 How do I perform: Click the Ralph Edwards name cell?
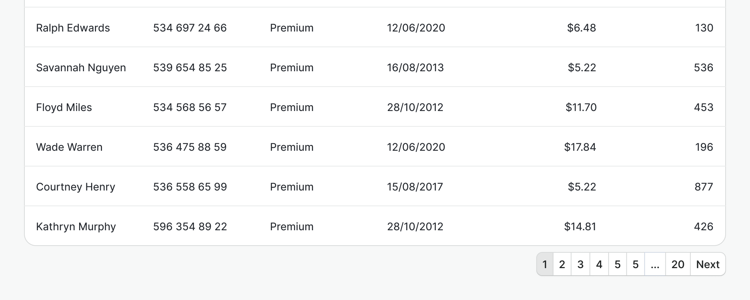point(73,28)
